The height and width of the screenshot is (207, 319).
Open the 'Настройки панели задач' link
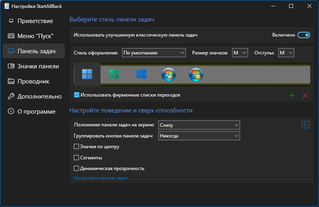coord(101,178)
